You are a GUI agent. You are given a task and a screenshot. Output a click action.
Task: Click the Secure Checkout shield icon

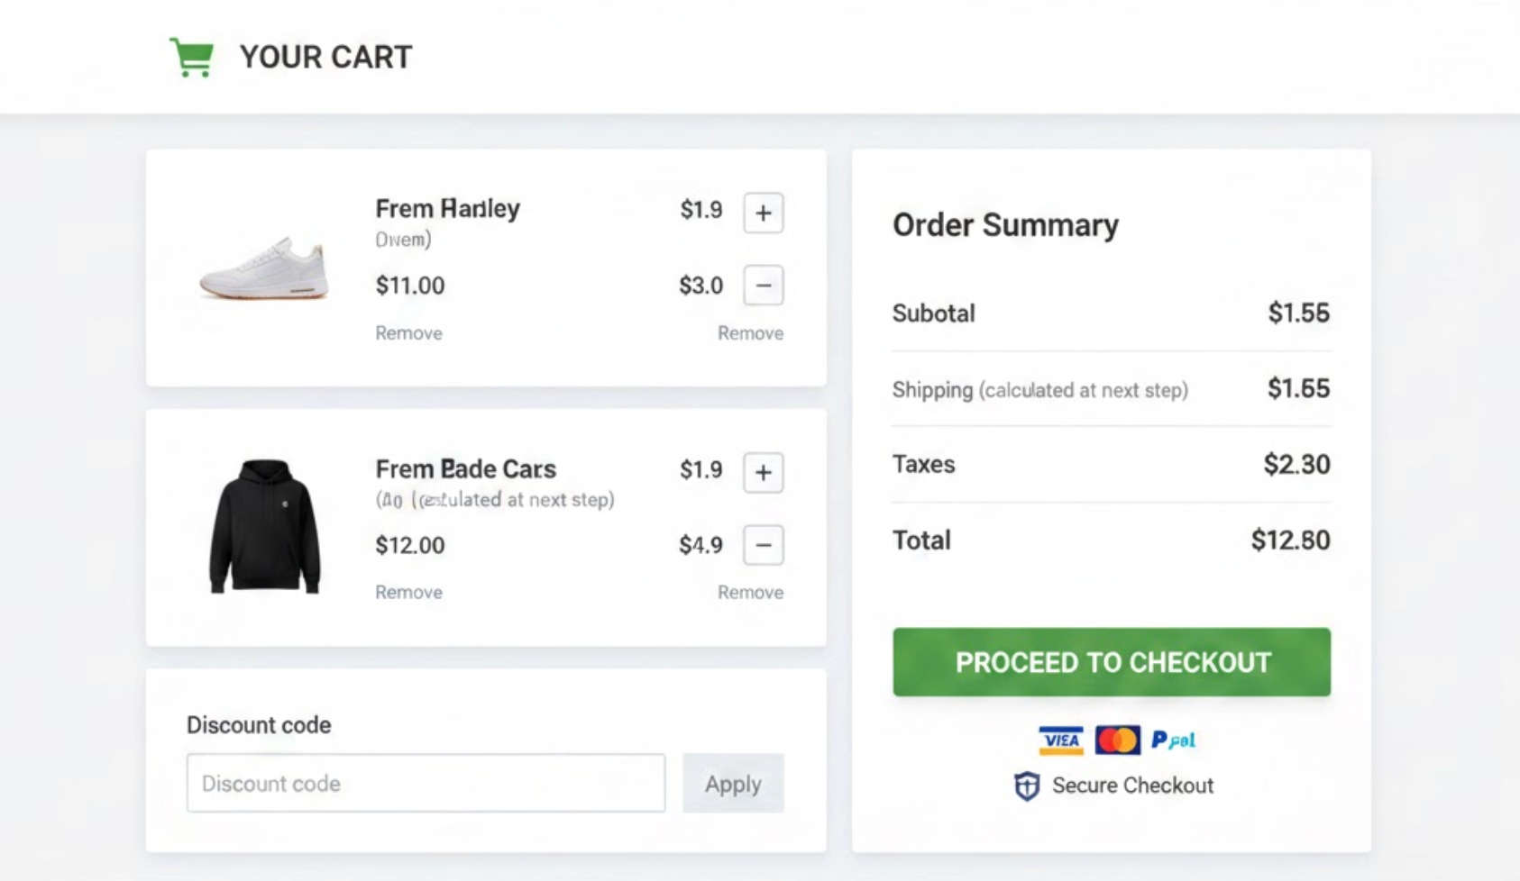coord(1027,786)
